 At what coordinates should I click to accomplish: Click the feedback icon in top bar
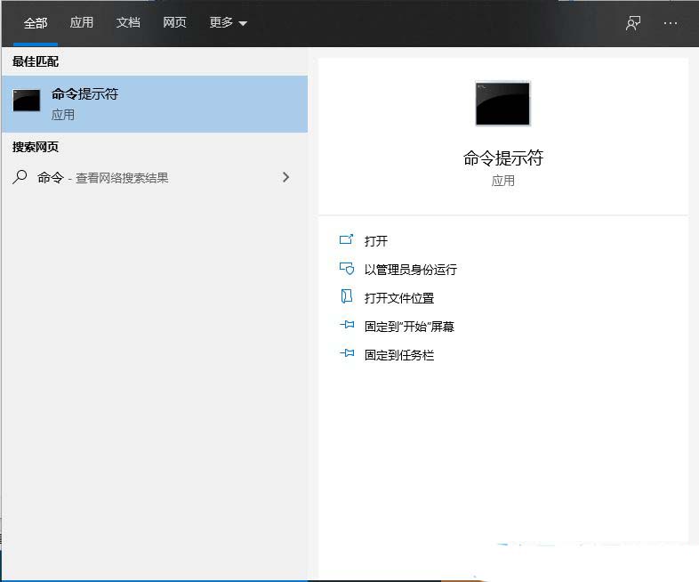click(x=633, y=23)
